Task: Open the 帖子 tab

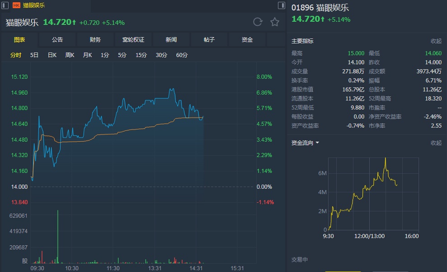Action: pos(209,40)
